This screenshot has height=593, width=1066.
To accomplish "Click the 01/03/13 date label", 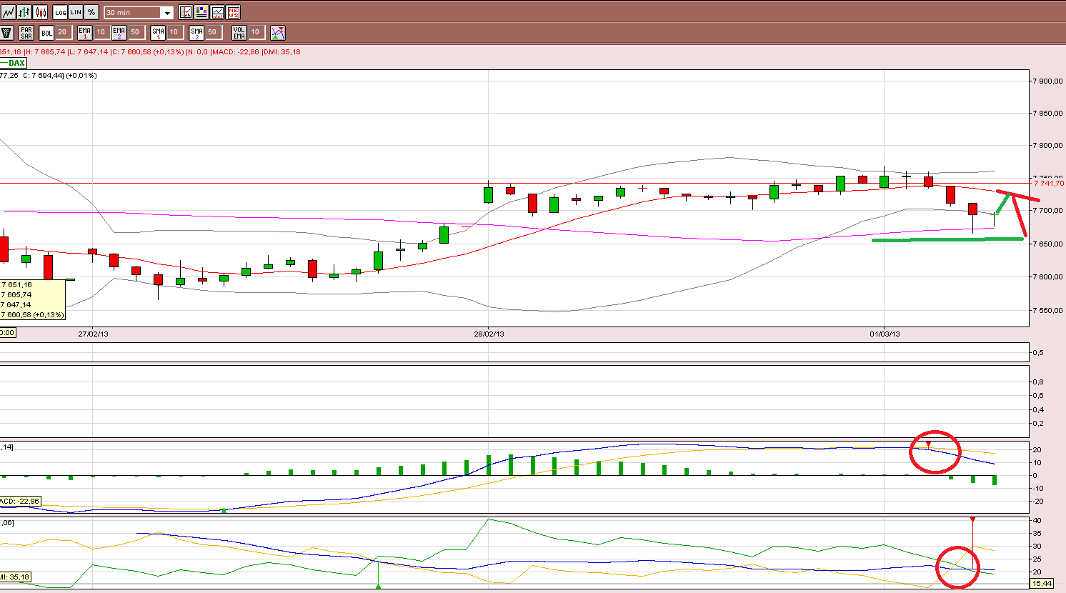I will [x=885, y=334].
